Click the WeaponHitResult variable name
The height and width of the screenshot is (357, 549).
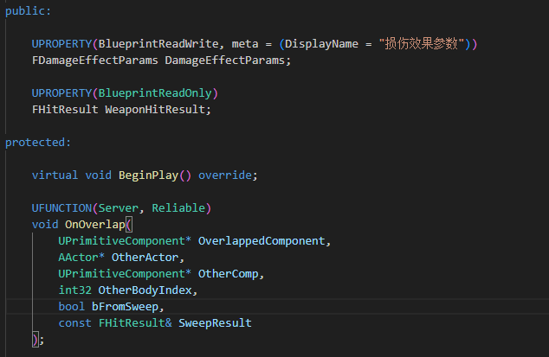tap(155, 110)
